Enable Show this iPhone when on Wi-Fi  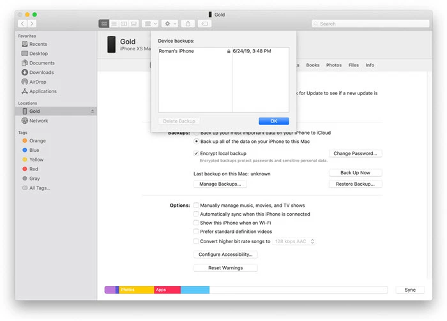tap(196, 223)
